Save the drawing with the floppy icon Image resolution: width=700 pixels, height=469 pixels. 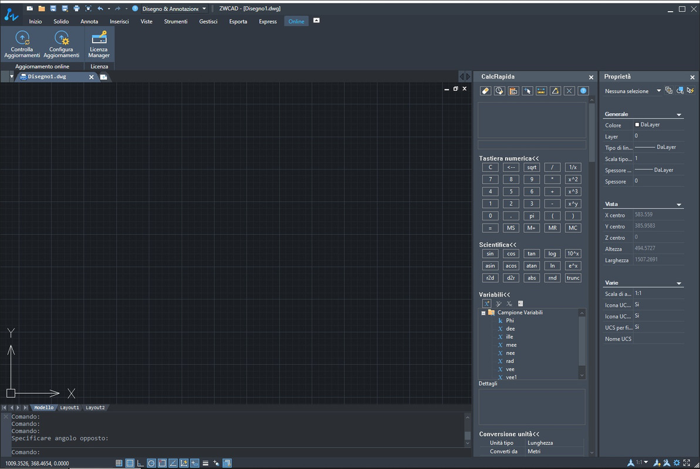(53, 8)
